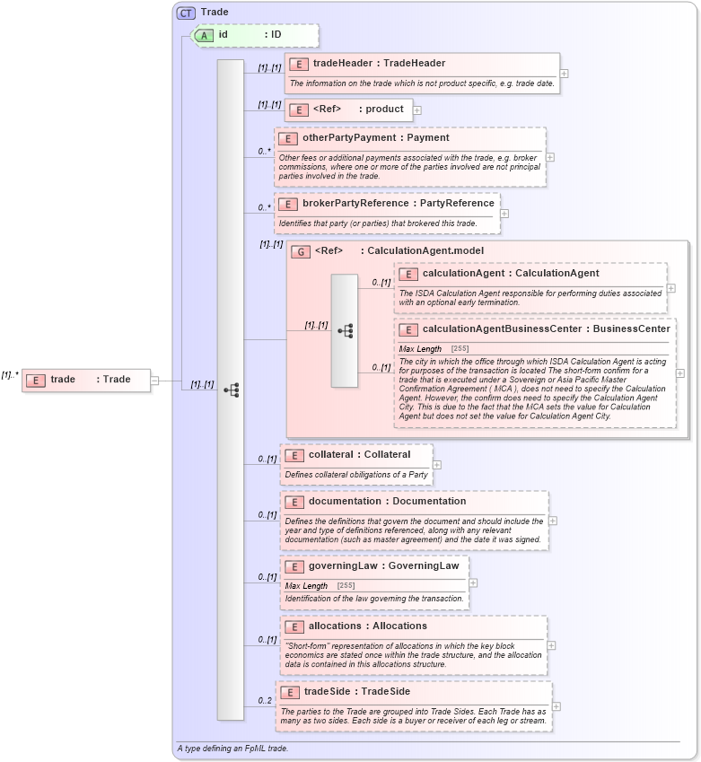Expand the collateral element
The height and width of the screenshot is (762, 701).
tap(437, 465)
